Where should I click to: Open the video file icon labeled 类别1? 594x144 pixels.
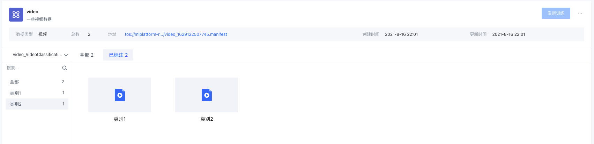[x=120, y=95]
